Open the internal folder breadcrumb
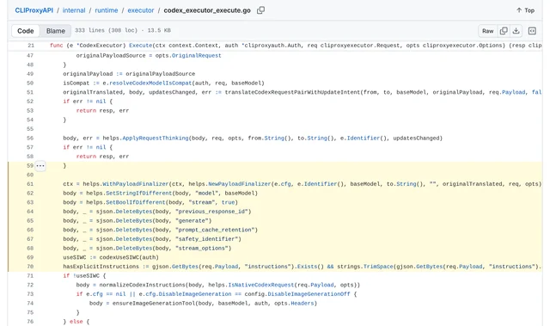This screenshot has width=550, height=326. pos(74,10)
